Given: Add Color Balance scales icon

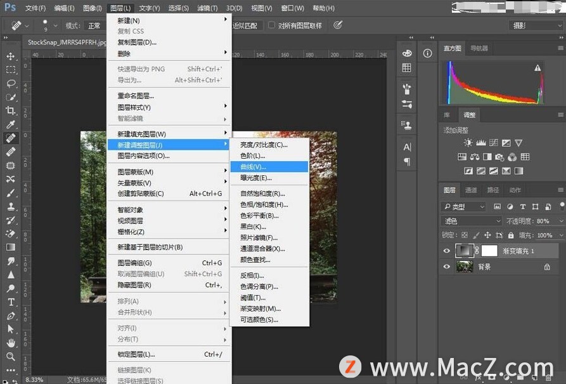Looking at the screenshot, I should click(x=475, y=157).
